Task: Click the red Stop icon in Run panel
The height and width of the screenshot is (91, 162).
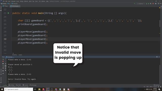Action: coord(3,61)
